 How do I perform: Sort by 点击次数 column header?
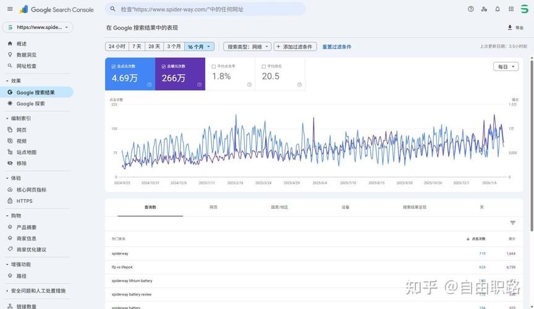476,239
